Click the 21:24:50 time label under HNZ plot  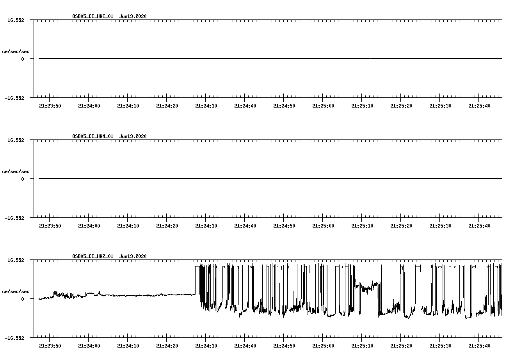click(284, 346)
